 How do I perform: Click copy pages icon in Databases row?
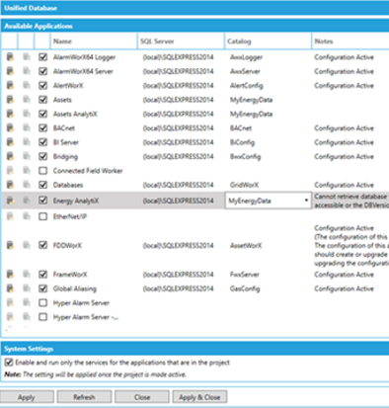tap(27, 185)
